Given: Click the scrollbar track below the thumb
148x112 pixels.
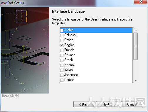Looking at the screenshot, I should [x=136, y=69].
